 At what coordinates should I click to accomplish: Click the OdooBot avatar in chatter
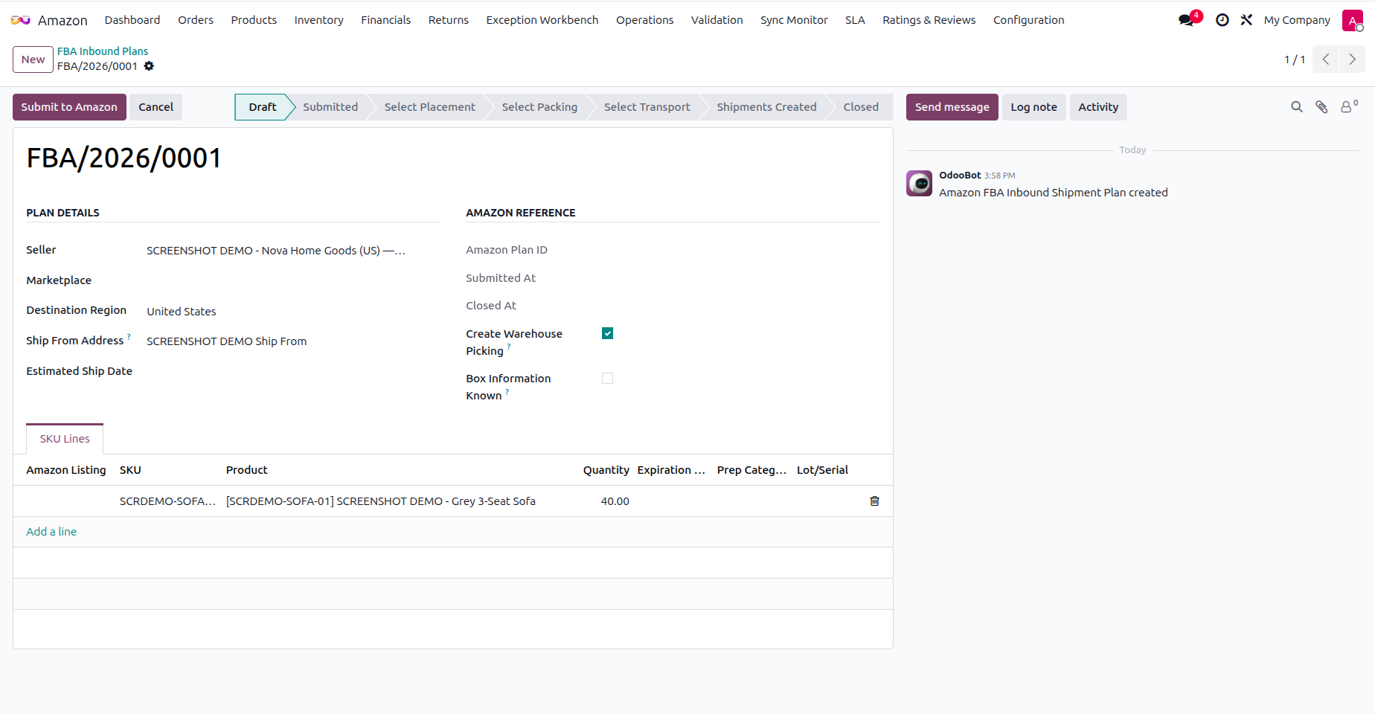pos(919,183)
